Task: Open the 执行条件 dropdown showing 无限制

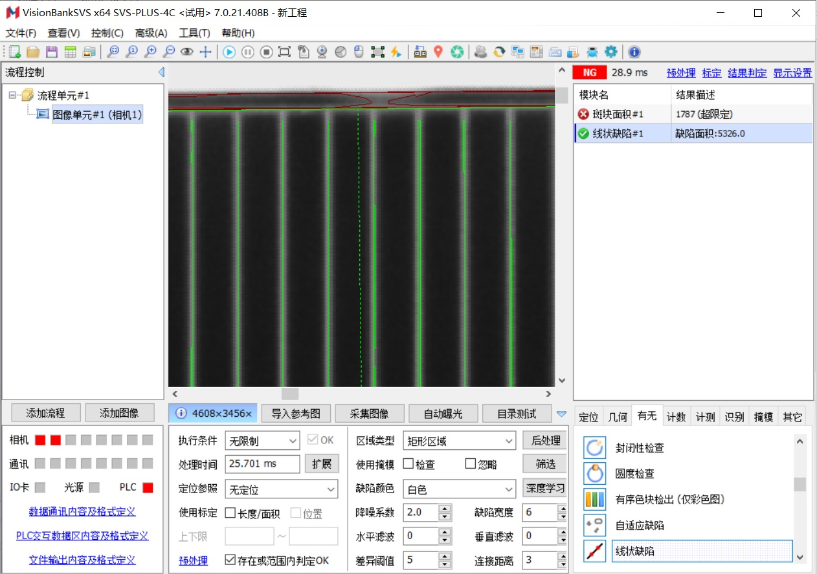Action: click(262, 441)
